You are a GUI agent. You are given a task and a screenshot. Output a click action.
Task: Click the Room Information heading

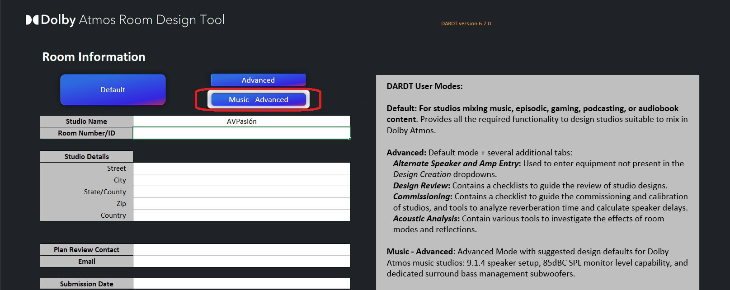point(94,57)
